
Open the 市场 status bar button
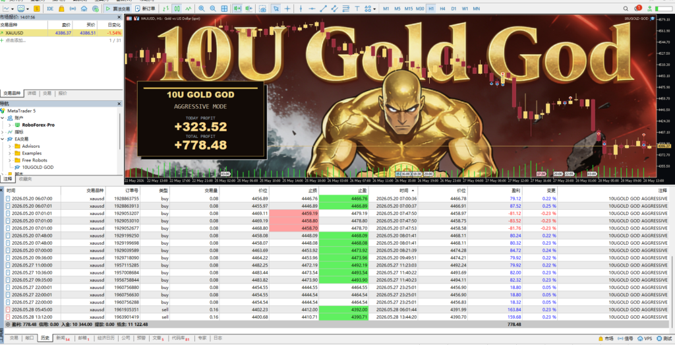tap(606, 338)
